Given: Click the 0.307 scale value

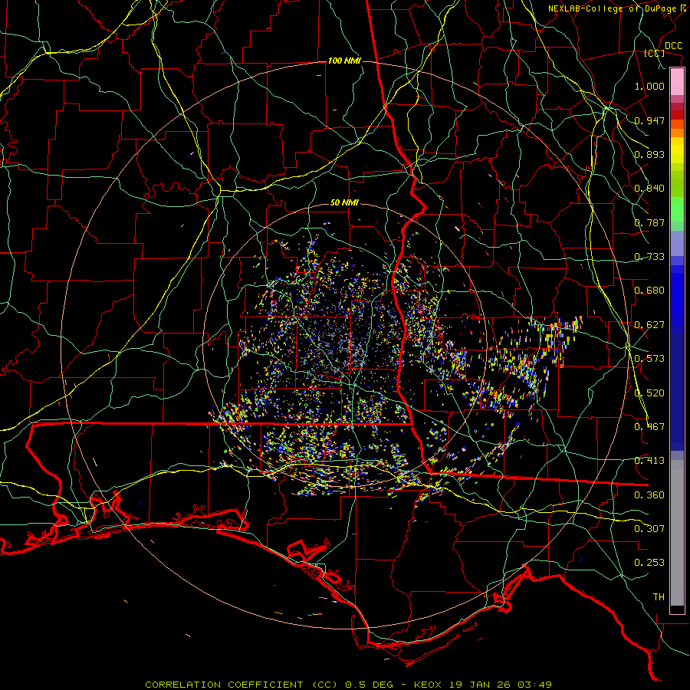Looking at the screenshot, I should point(649,529).
